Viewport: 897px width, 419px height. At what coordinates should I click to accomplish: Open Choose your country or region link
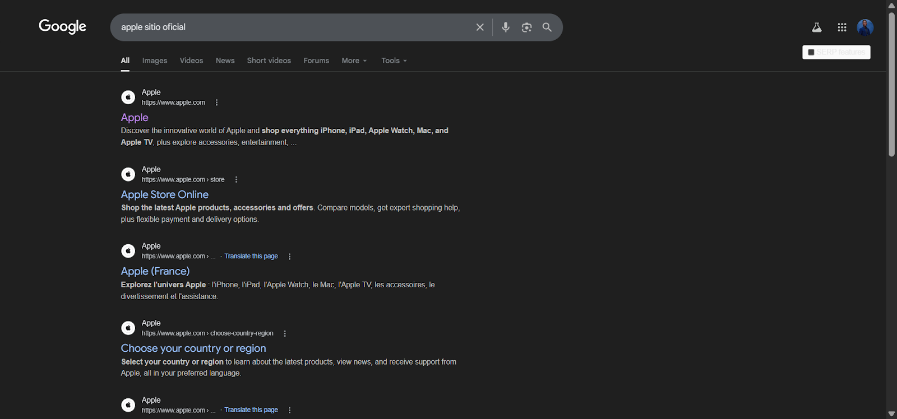[x=193, y=348]
